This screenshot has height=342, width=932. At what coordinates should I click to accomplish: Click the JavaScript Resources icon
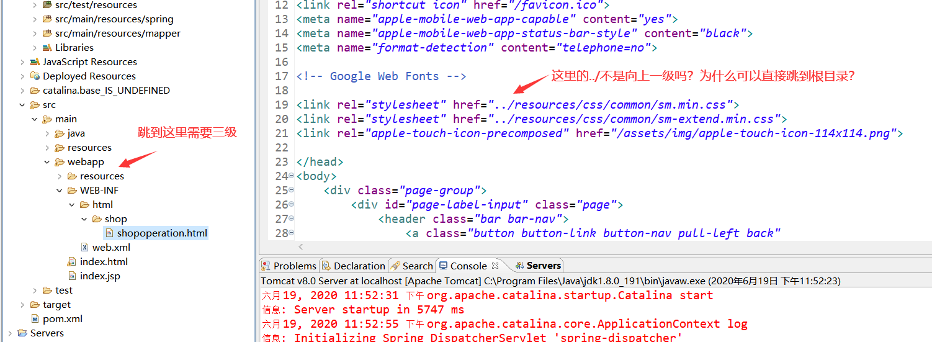35,62
